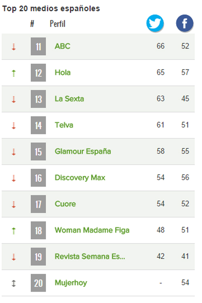Viewport: 202px width, 303px height.
Task: Open the Mujerhoy profile link
Action: click(71, 283)
